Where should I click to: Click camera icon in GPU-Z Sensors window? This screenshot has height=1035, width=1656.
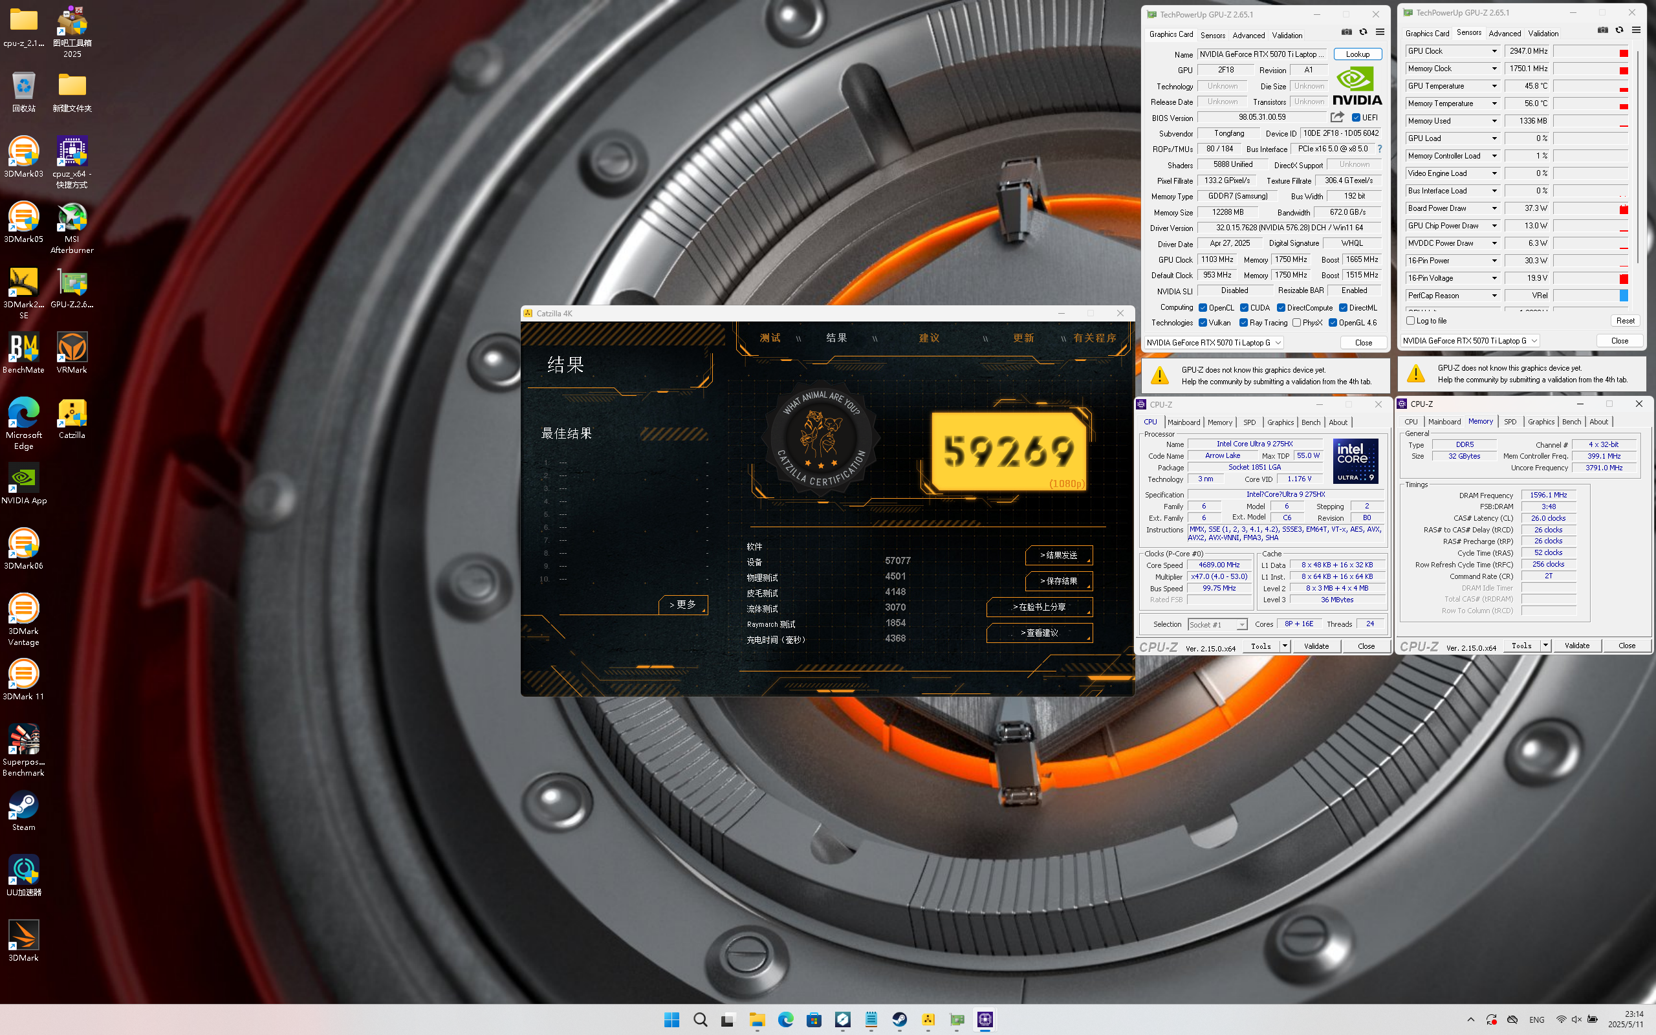click(1602, 30)
